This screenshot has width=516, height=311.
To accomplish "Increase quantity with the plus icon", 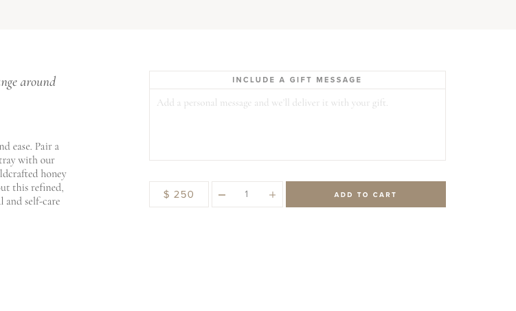I will click(273, 195).
